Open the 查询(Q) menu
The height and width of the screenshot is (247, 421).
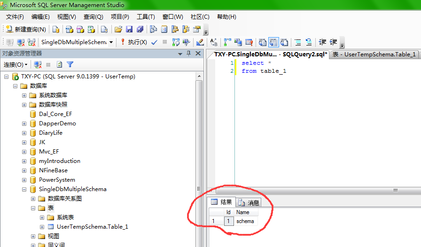(x=93, y=17)
